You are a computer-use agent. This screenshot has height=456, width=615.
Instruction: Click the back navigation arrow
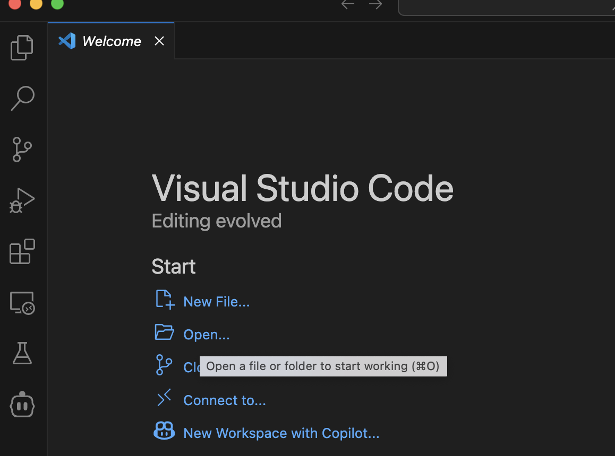click(348, 4)
